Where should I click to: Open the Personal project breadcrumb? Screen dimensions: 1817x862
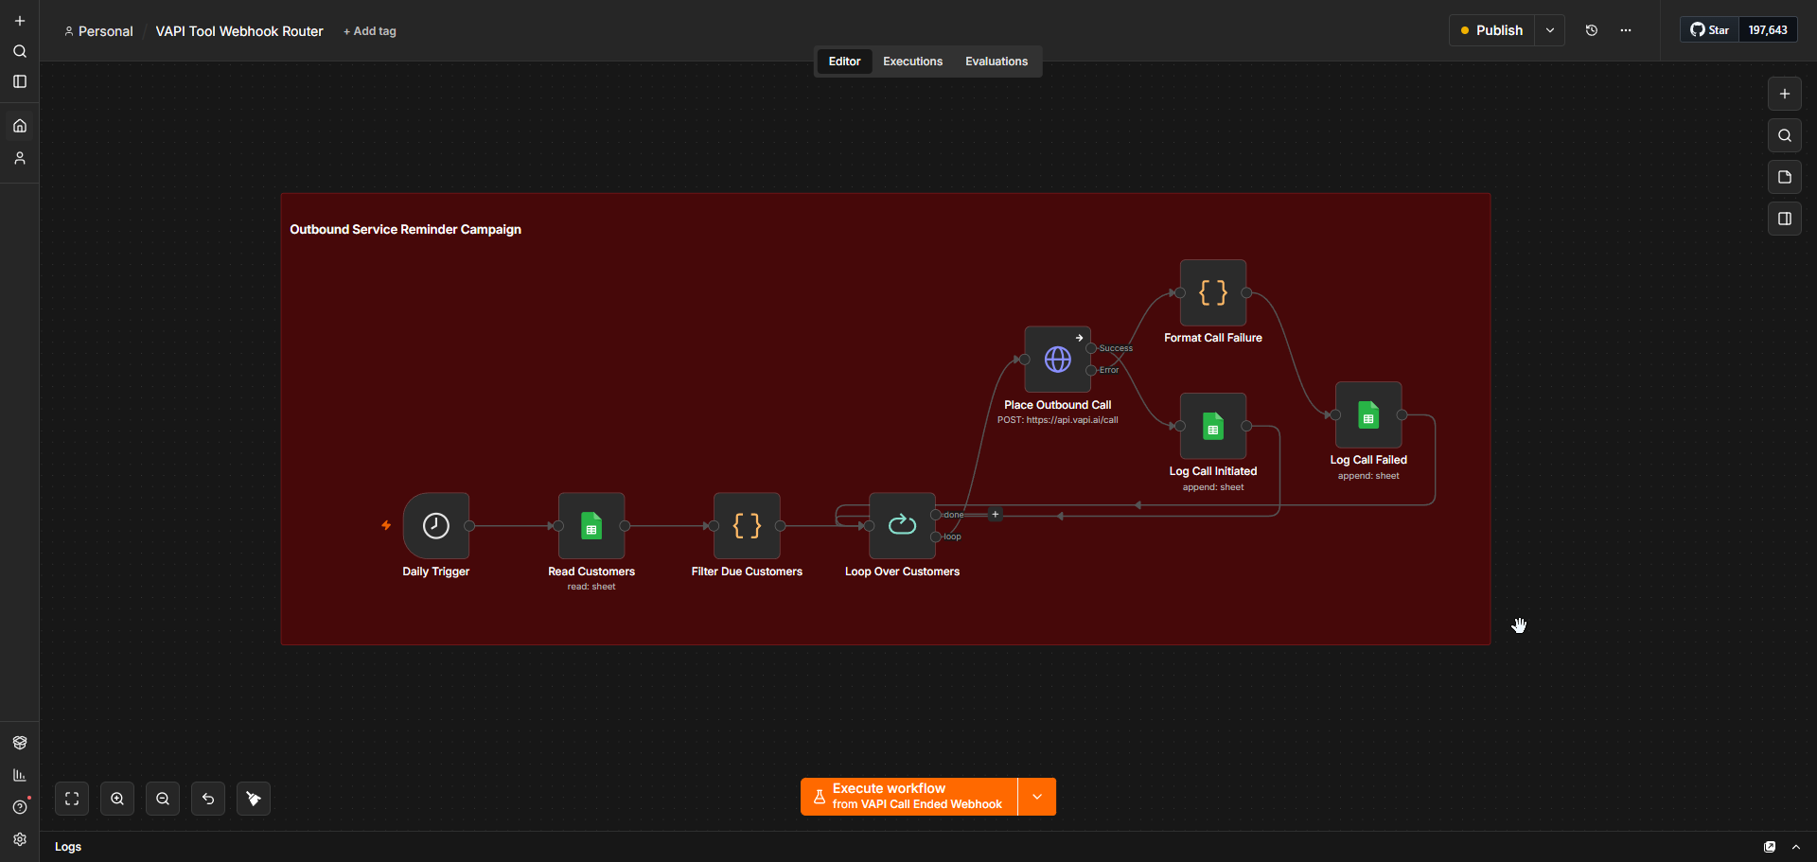coord(98,31)
